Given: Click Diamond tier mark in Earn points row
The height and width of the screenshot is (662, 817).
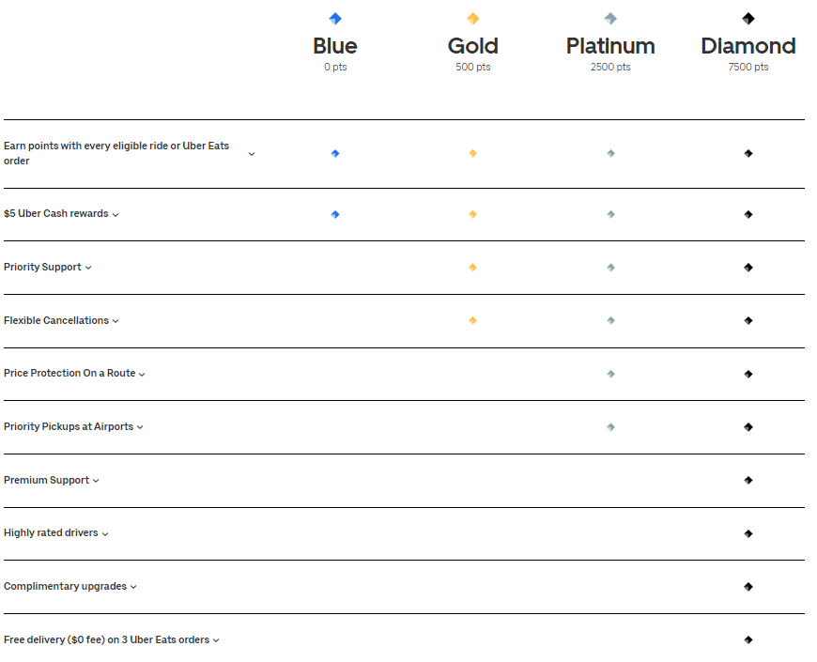Looking at the screenshot, I should pos(748,153).
